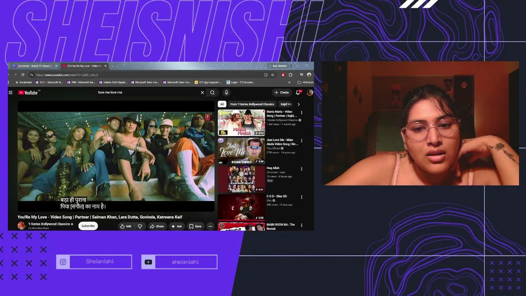Open options for C O D video
This screenshot has width=526, height=296.
point(301,197)
